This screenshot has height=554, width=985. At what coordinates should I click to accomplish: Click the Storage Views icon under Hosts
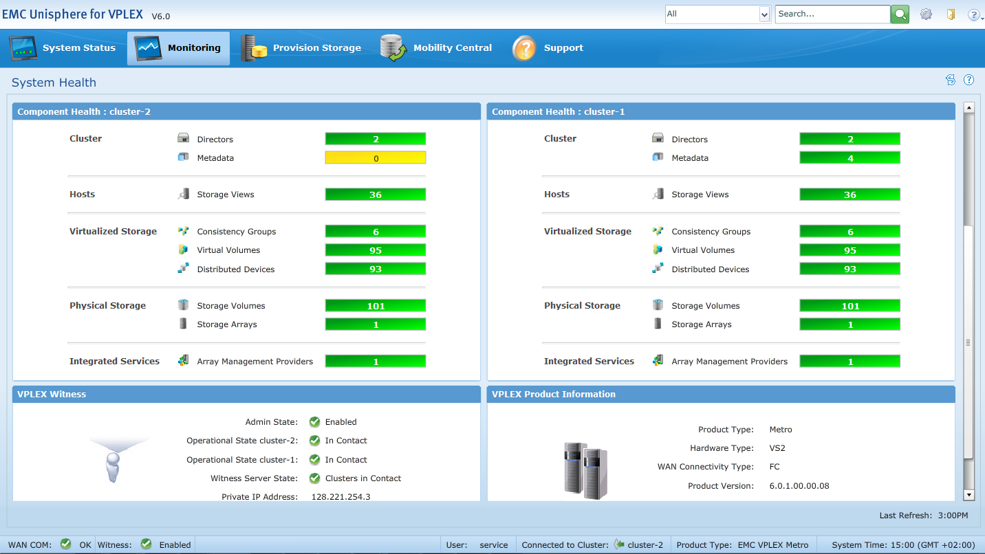point(183,194)
